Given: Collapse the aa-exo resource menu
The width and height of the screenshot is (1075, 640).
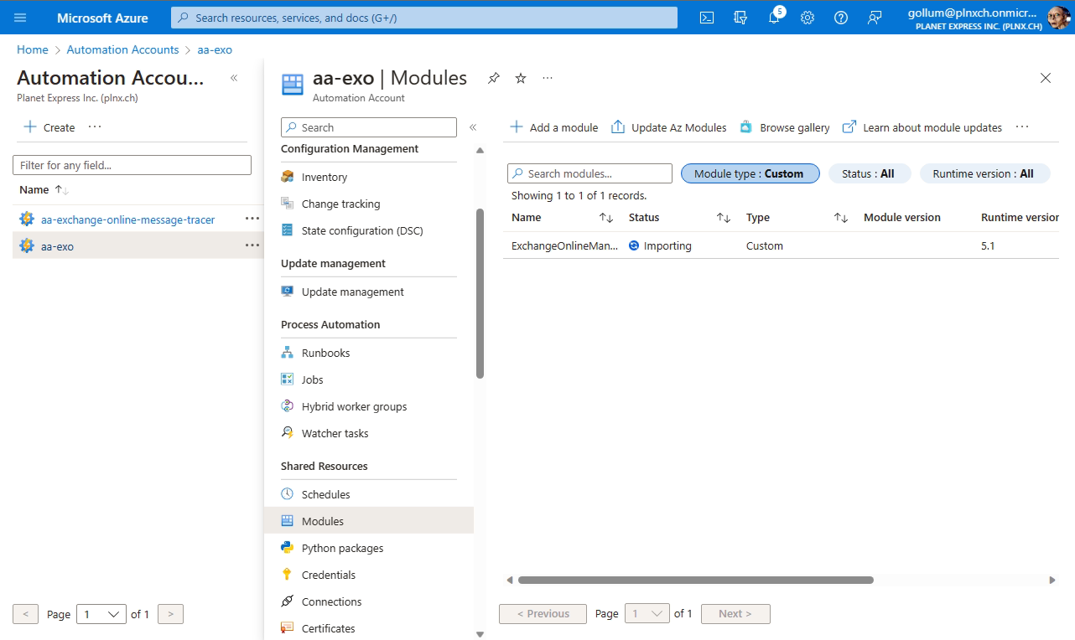Looking at the screenshot, I should point(473,127).
